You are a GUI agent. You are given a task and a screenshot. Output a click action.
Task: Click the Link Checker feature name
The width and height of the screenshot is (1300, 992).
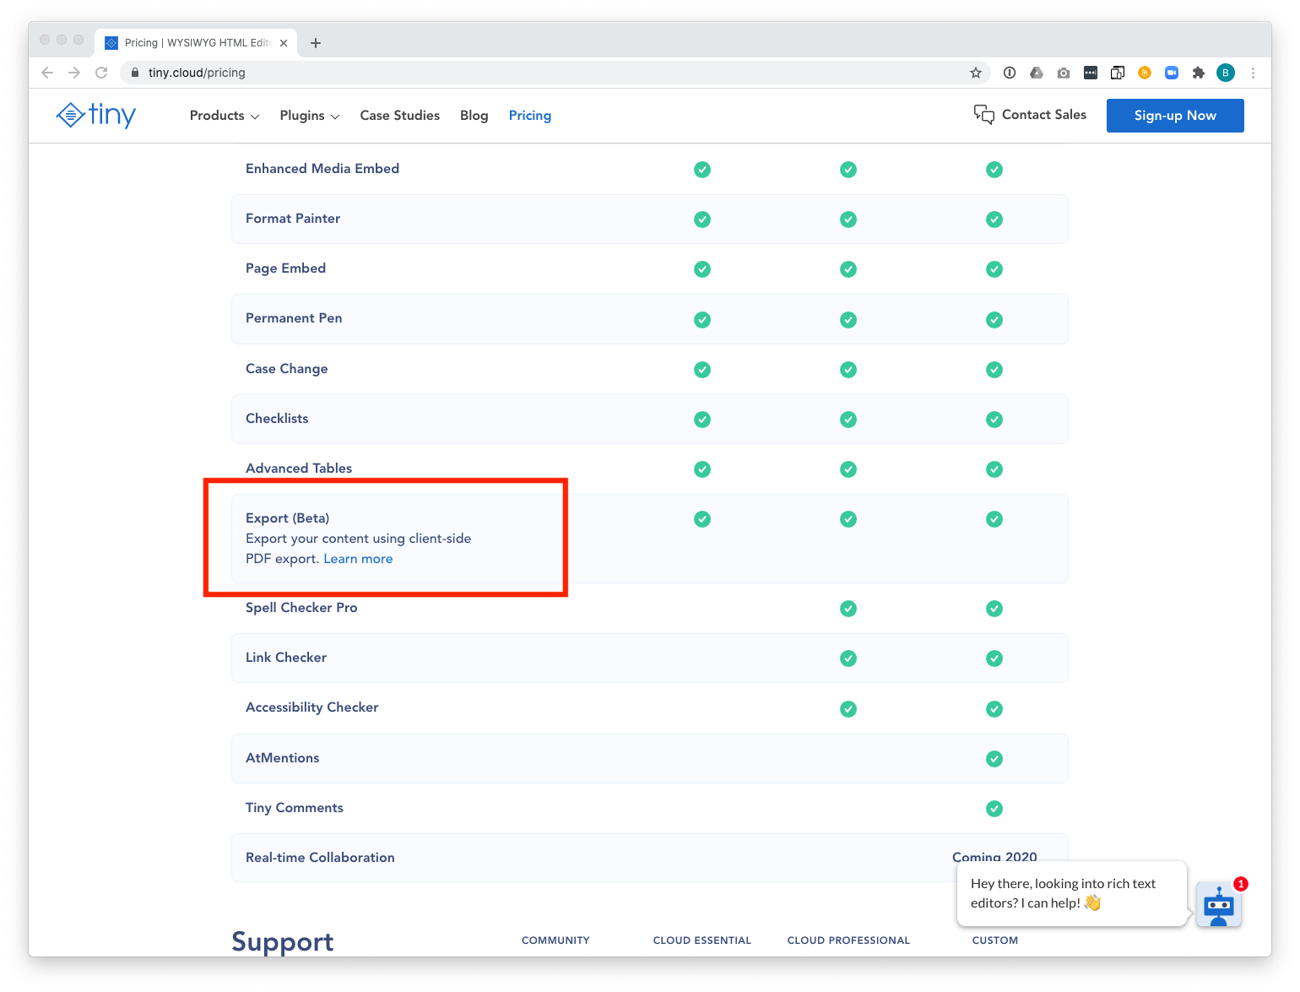tap(286, 658)
